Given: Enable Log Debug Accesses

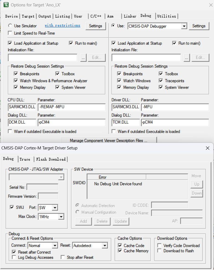Looking at the screenshot, I should pos(14,257).
